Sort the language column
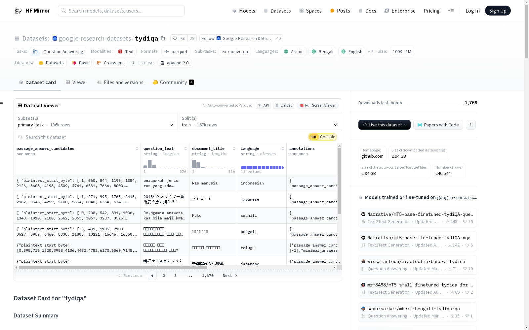This screenshot has height=330, width=529. click(x=283, y=148)
